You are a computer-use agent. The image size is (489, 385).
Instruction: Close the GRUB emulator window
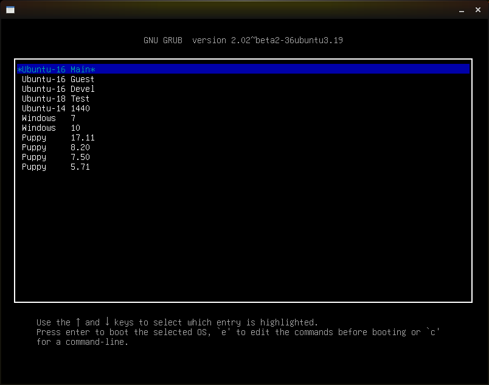(x=478, y=10)
